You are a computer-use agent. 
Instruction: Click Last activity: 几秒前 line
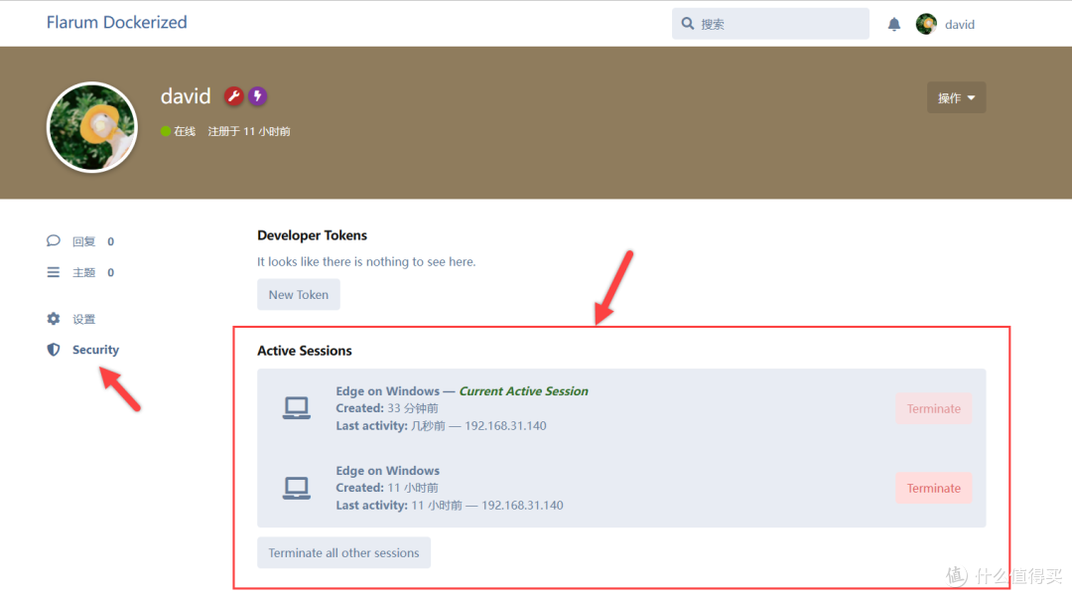[x=441, y=425]
